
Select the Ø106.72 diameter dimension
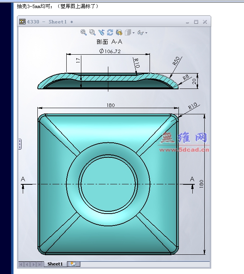(x=110, y=51)
